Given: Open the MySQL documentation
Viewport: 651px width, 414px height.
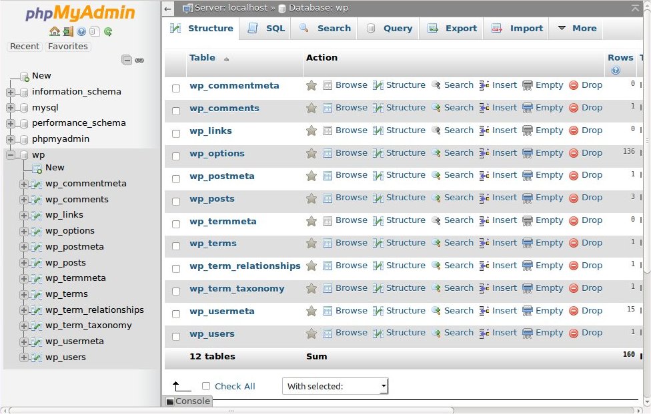Looking at the screenshot, I should click(95, 31).
